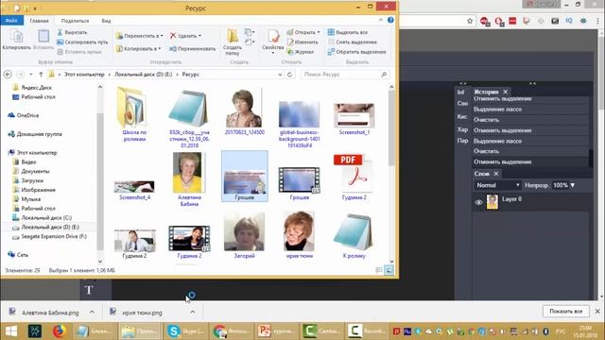
Task: Click Выделить все in the ribbon
Action: [x=348, y=32]
